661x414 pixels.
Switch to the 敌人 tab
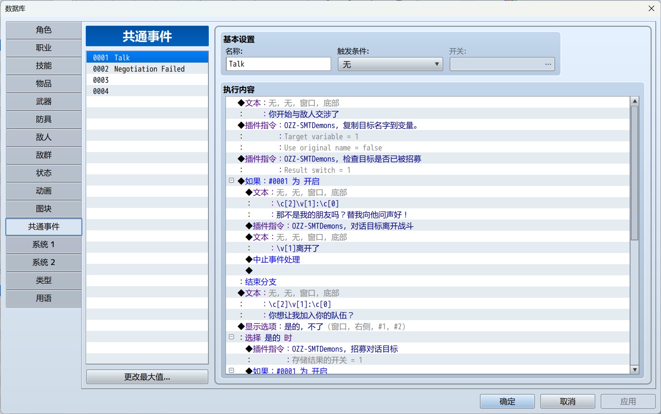coord(44,138)
